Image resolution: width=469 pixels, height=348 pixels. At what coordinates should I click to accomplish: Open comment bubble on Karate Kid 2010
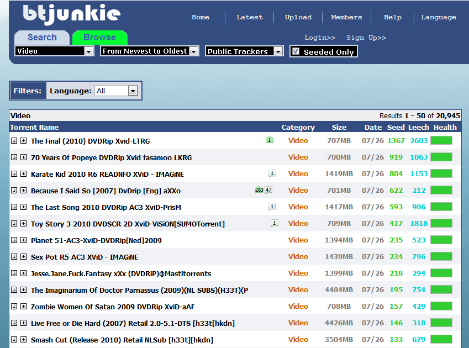tap(272, 173)
